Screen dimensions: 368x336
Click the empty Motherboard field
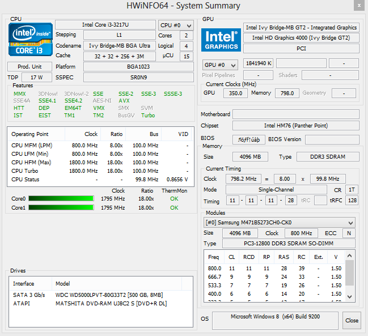(296, 114)
